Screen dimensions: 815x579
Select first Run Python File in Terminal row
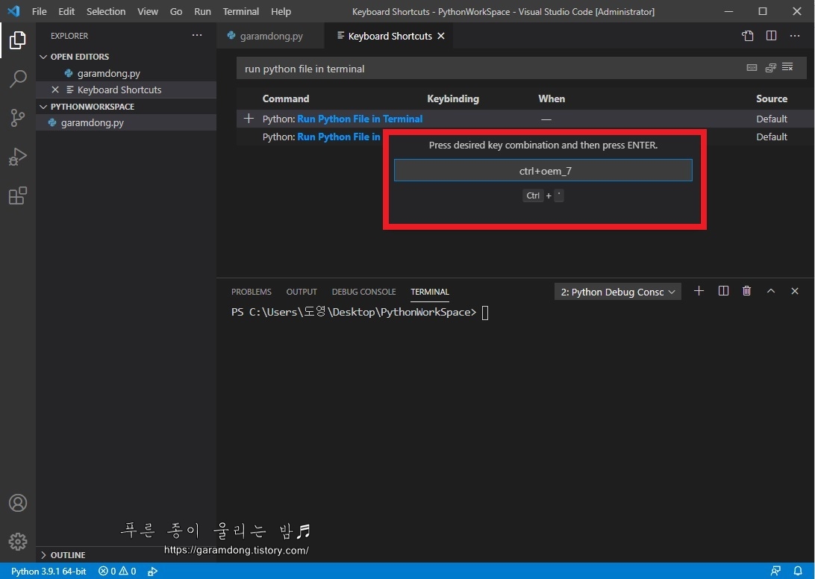click(525, 119)
